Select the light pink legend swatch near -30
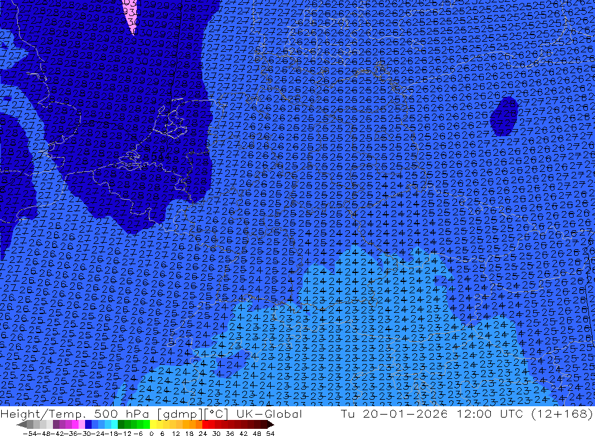The width and height of the screenshot is (595, 436). (82, 425)
